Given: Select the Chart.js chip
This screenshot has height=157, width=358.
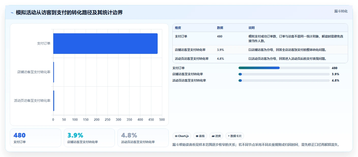Looking at the screenshot, I should pos(182,136).
